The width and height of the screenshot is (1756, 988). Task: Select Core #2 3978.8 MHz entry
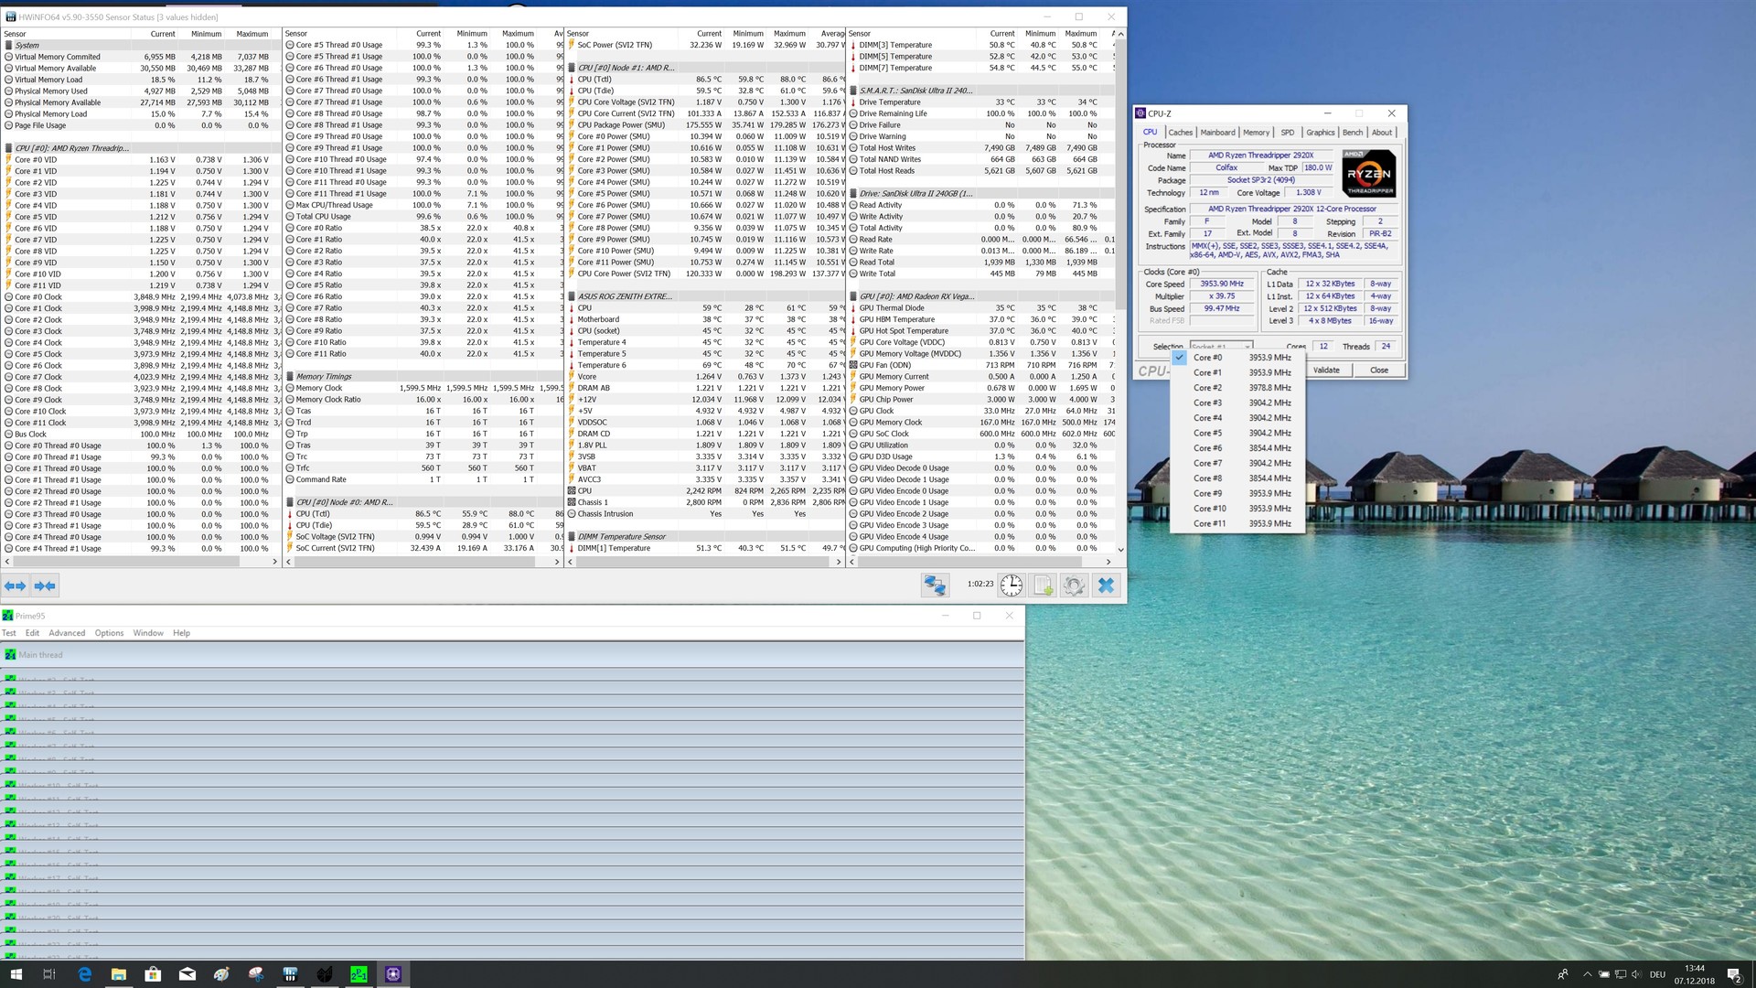[x=1237, y=388]
